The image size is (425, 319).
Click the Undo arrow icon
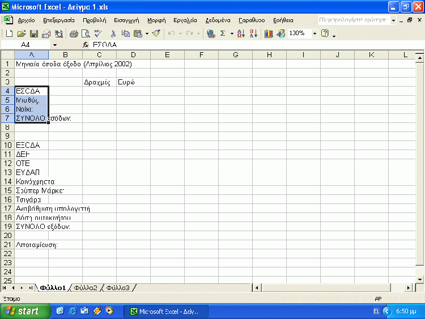171,33
